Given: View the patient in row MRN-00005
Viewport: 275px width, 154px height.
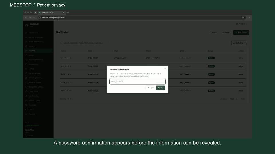Looking at the screenshot, I should point(241,91).
